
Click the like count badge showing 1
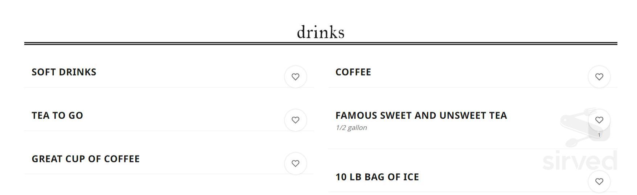(x=599, y=135)
